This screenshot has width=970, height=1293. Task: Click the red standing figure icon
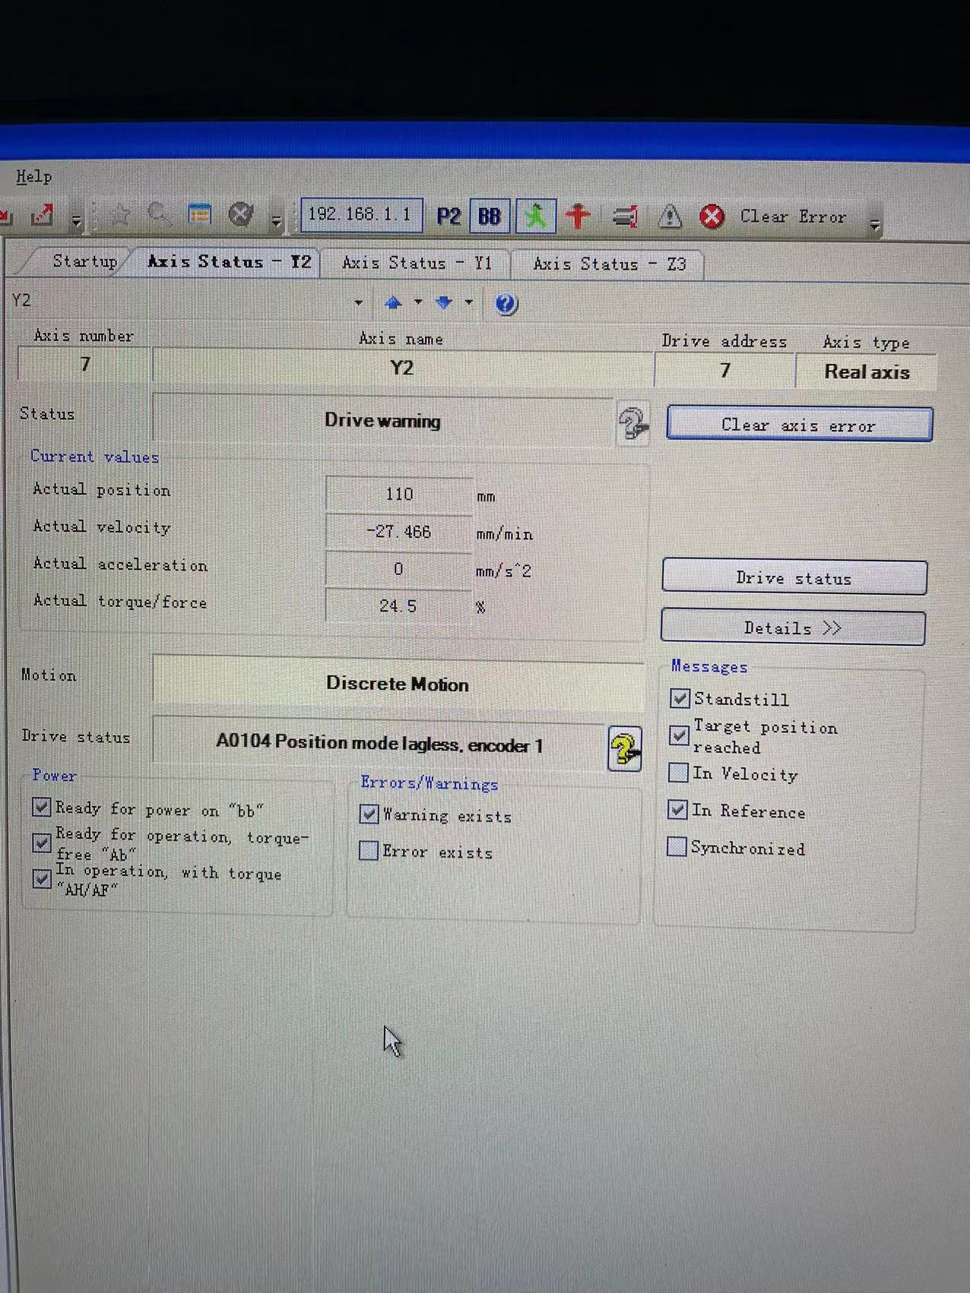click(x=579, y=217)
